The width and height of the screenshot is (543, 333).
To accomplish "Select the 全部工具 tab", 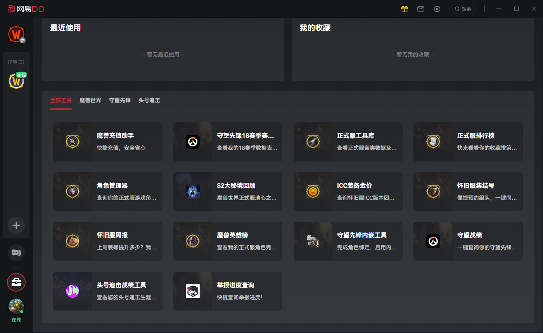I will point(61,100).
